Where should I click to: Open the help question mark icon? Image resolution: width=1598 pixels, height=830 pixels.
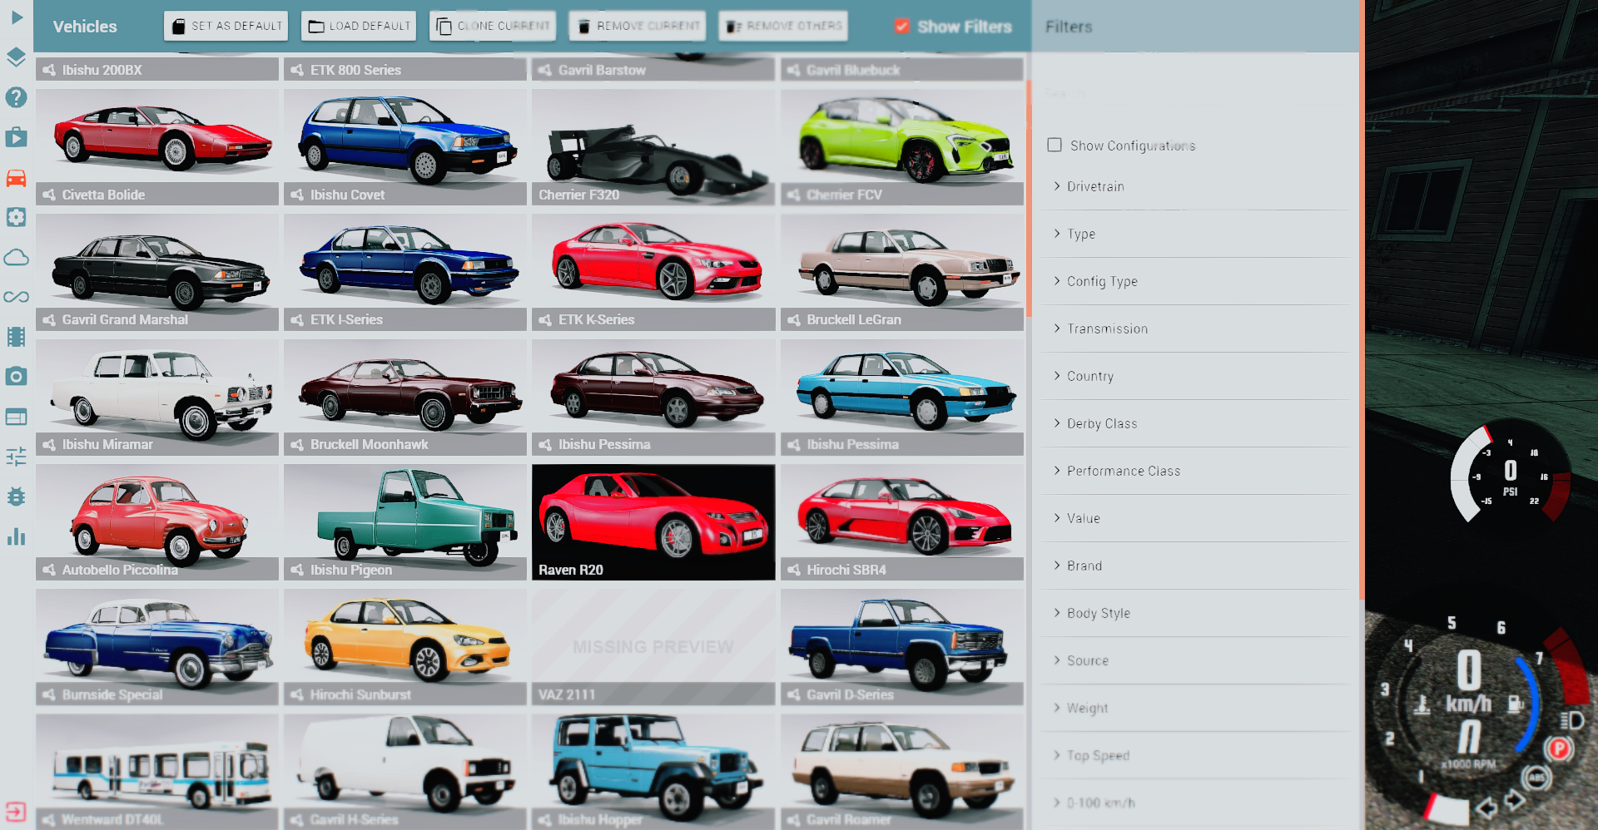[17, 97]
